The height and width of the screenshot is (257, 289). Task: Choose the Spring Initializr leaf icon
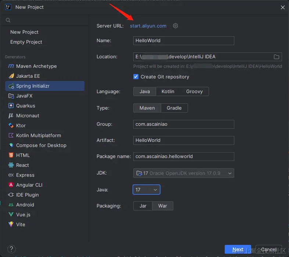11,86
